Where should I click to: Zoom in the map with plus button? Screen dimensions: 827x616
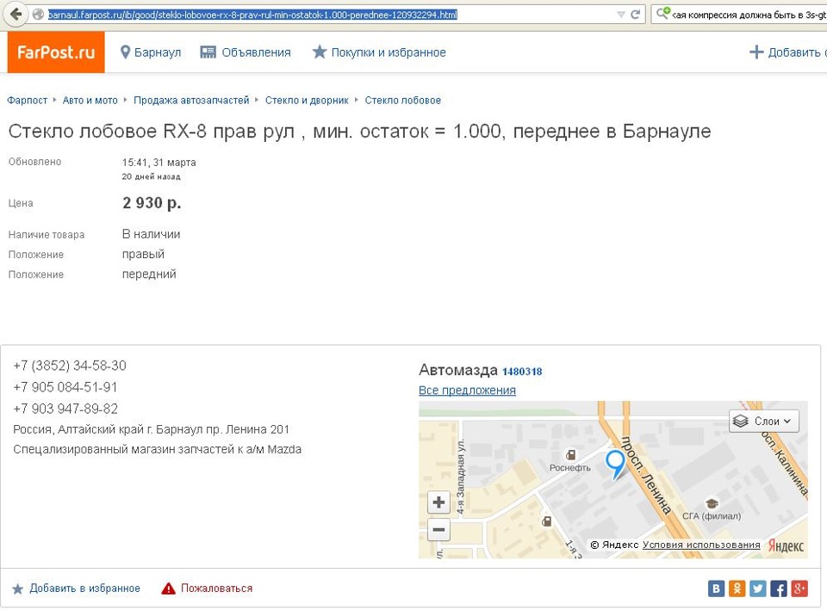438,502
